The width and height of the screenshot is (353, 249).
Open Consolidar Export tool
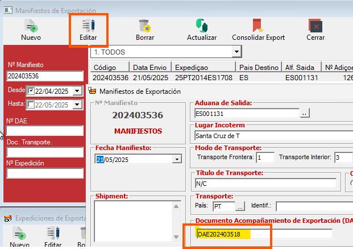point(258,26)
